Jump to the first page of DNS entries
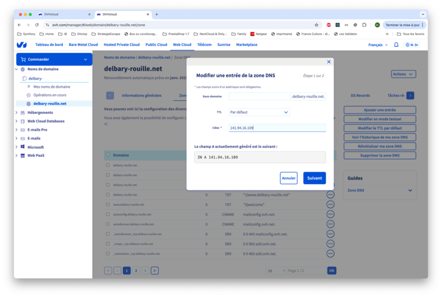Viewport: 443px width, 298px height. point(108,271)
